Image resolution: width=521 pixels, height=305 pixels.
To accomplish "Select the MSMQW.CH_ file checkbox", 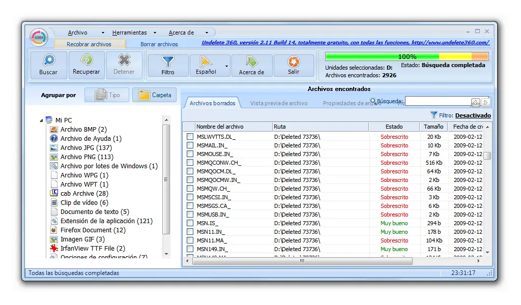I will pyautogui.click(x=190, y=189).
